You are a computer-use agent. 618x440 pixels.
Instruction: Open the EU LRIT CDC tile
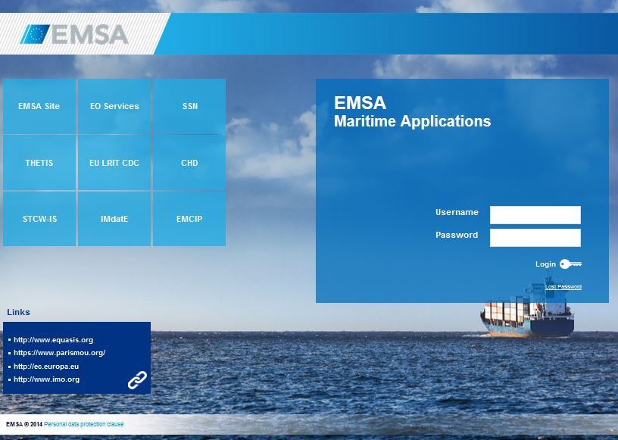pyautogui.click(x=114, y=163)
